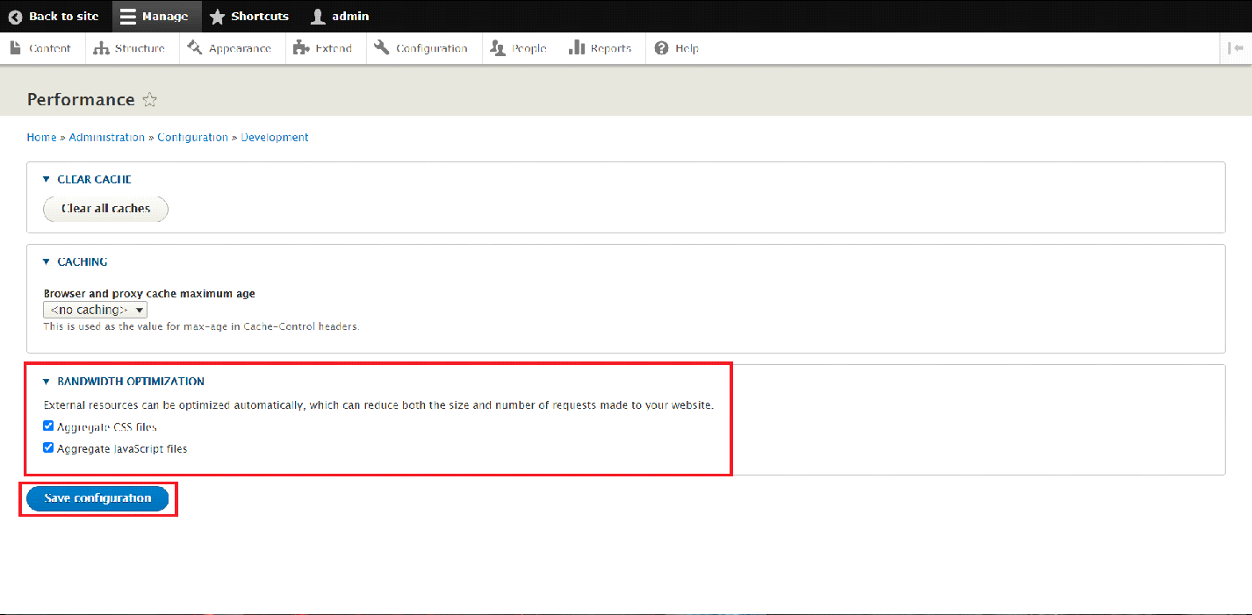Viewport: 1252px width, 615px height.
Task: Collapse the Bandwidth Optimization section
Action: [x=47, y=382]
